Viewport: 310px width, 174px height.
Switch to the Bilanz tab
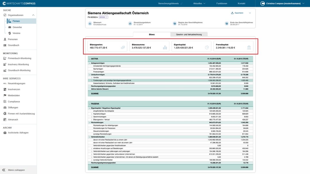tap(152, 34)
